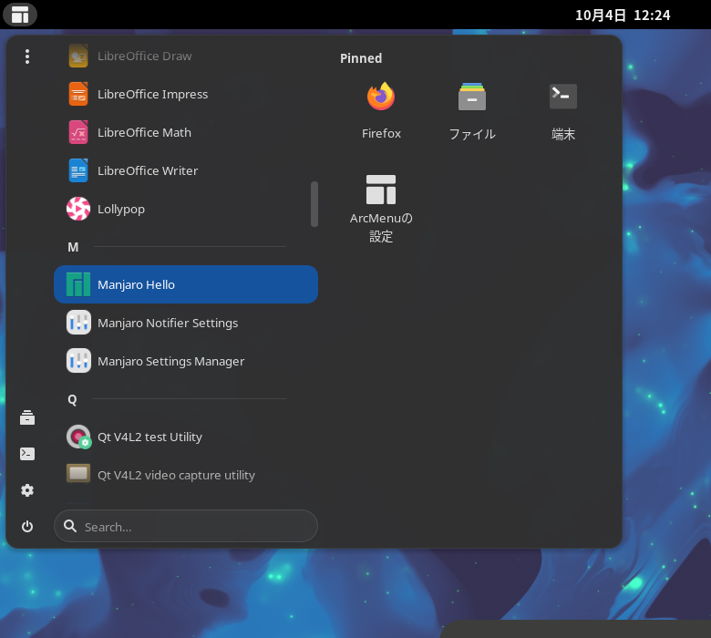The height and width of the screenshot is (638, 711).
Task: Launch pinned Firefox
Action: coord(381,110)
